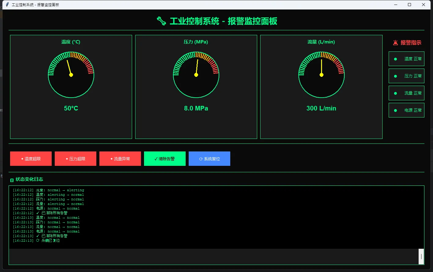Click the app feather icon in title bar
This screenshot has height=272, width=433.
click(x=7, y=5)
